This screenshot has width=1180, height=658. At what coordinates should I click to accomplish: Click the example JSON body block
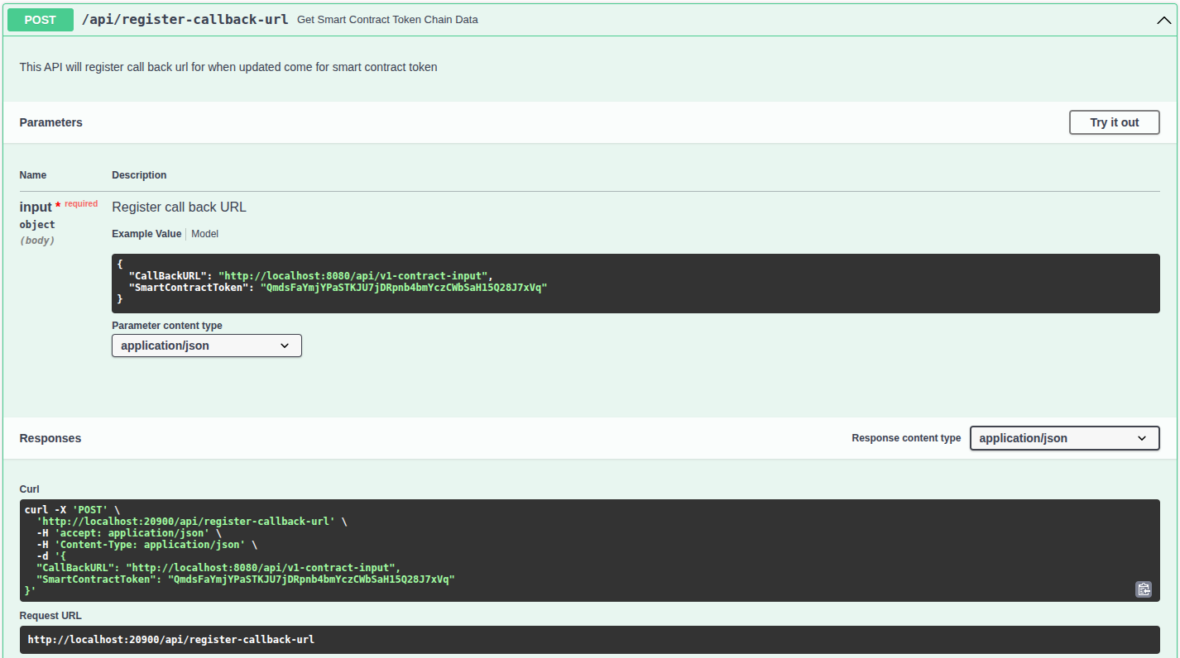(x=636, y=284)
